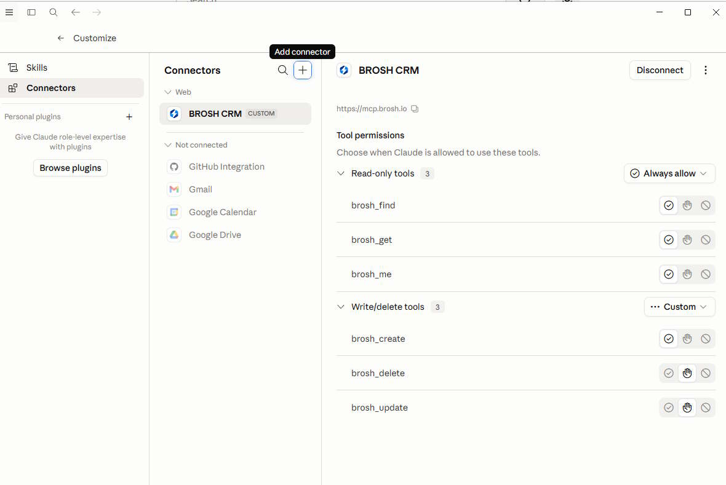Click the brosh_delete tool name
The image size is (726, 485).
378,373
